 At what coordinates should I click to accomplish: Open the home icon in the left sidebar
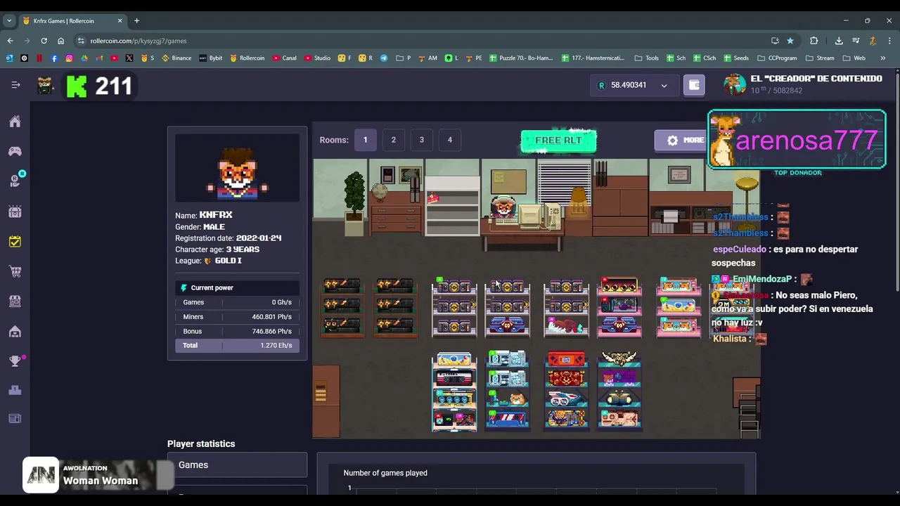coord(15,122)
